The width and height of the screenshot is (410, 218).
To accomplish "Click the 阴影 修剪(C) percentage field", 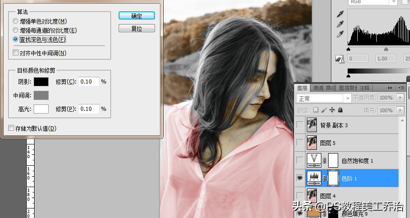I will (89, 82).
